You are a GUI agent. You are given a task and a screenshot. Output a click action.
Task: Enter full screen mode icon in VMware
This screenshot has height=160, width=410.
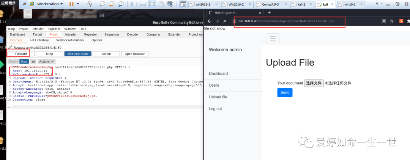(151, 4)
